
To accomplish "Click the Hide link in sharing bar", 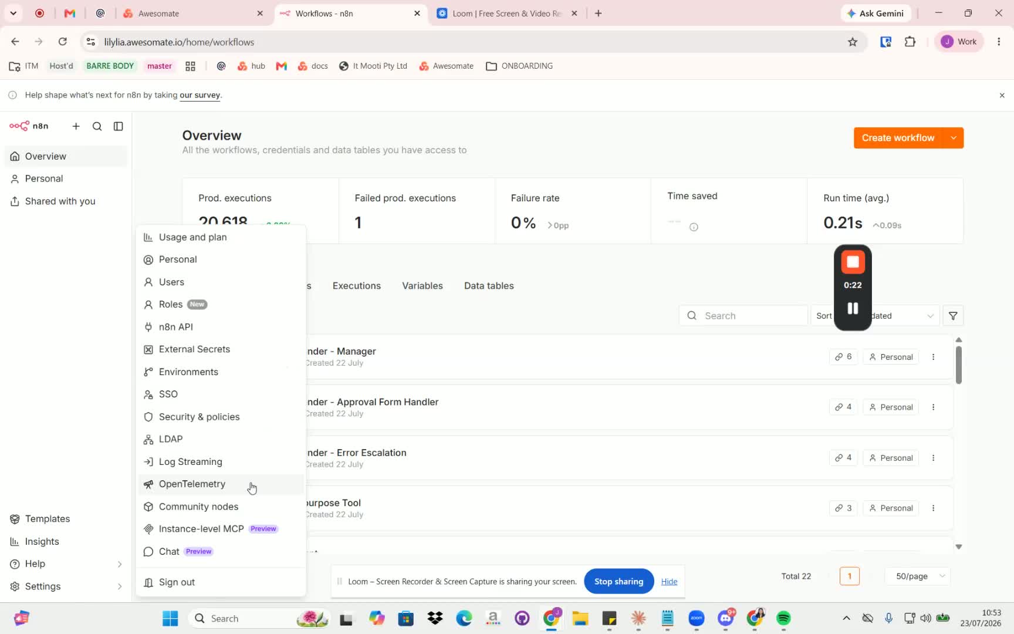I will coord(669,582).
